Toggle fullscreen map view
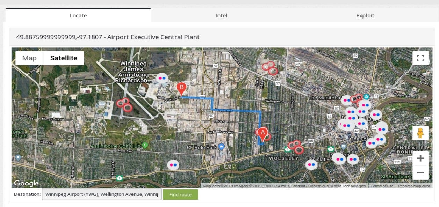This screenshot has width=439, height=207. [420, 58]
